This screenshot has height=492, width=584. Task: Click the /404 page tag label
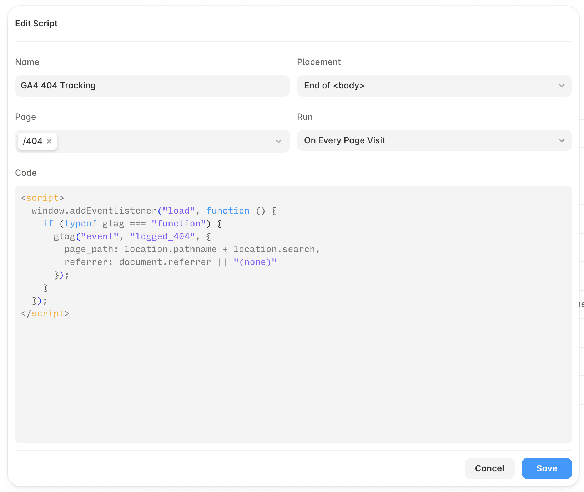32,141
